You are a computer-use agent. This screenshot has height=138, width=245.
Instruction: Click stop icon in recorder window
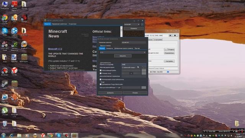click(x=175, y=36)
